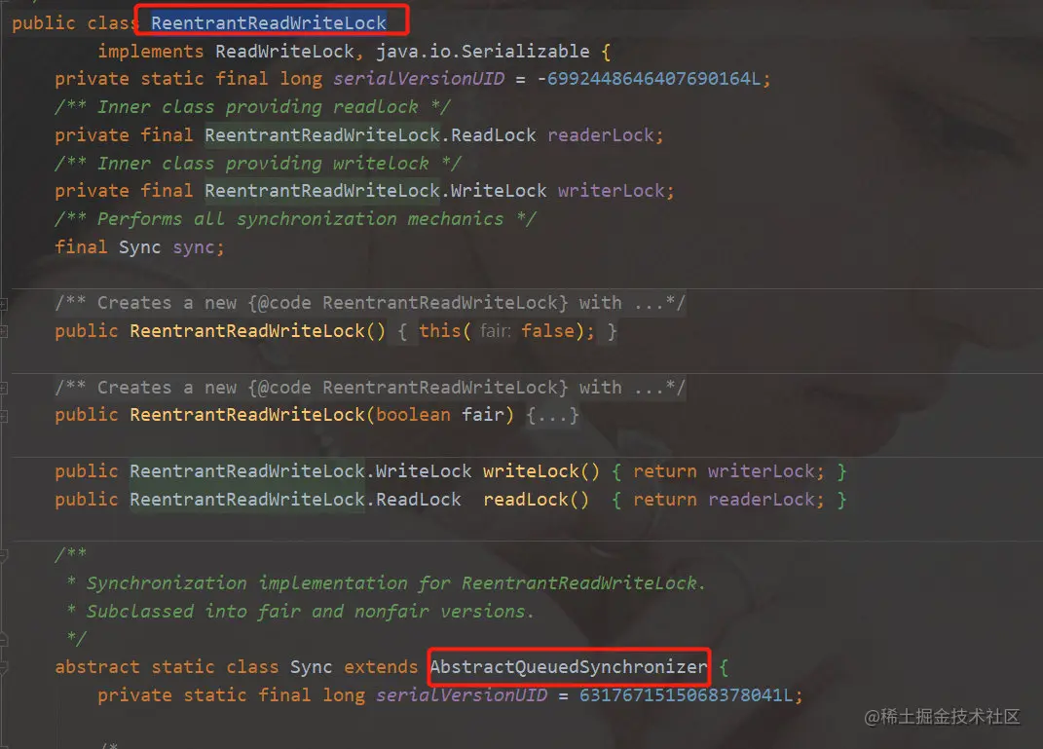
Task: Click the writerLock field declaration name
Action: [612, 191]
